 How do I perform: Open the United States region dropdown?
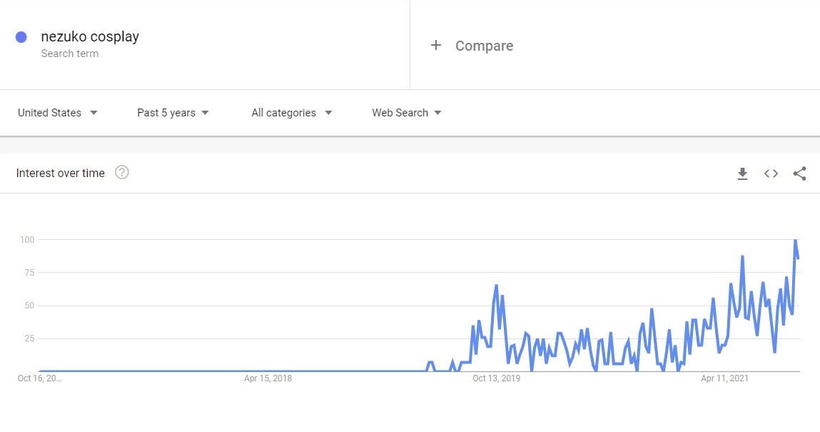(57, 112)
